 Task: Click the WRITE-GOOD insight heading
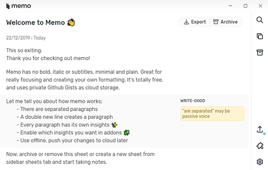pos(193,101)
